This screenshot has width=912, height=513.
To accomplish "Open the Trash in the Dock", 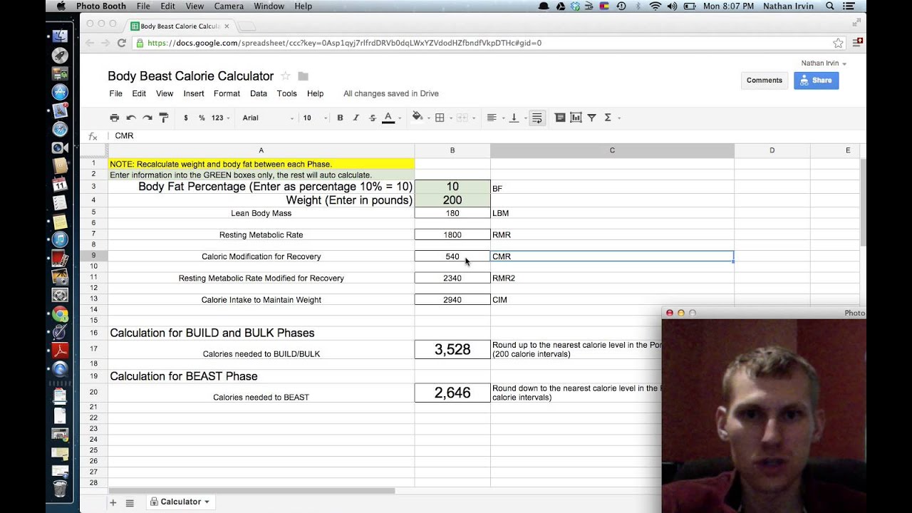I will click(x=61, y=488).
